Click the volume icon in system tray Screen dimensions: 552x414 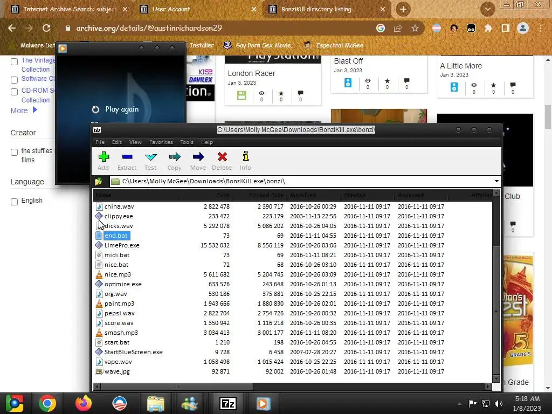pyautogui.click(x=499, y=403)
